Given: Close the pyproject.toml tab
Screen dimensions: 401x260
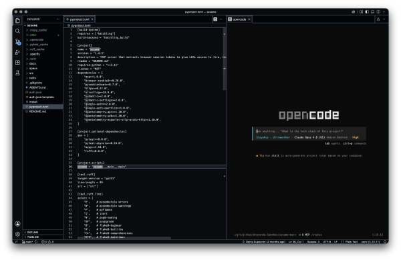Looking at the screenshot, I should pyautogui.click(x=92, y=19).
